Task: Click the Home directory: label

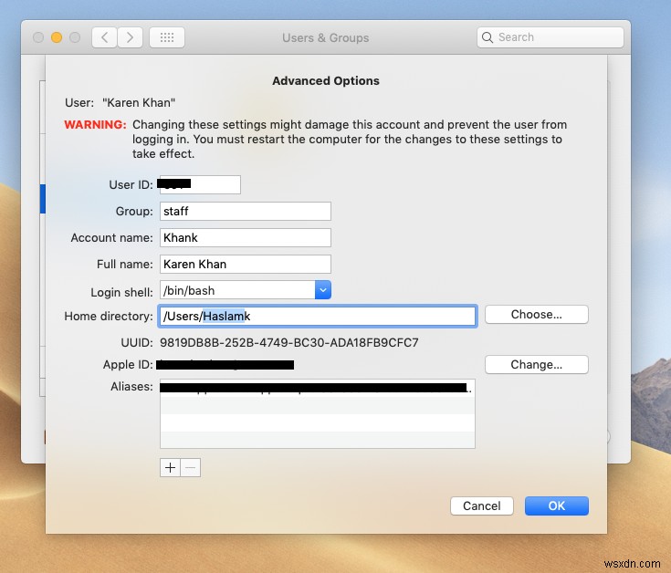Action: [x=109, y=316]
